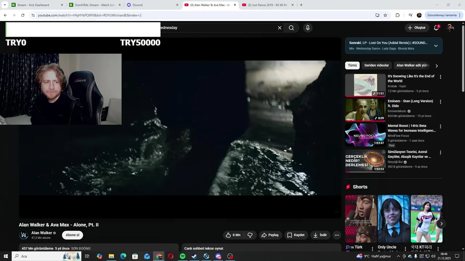465x261 pixels.
Task: Switch to Stream - Kick Dashboard tab
Action: pos(36,5)
